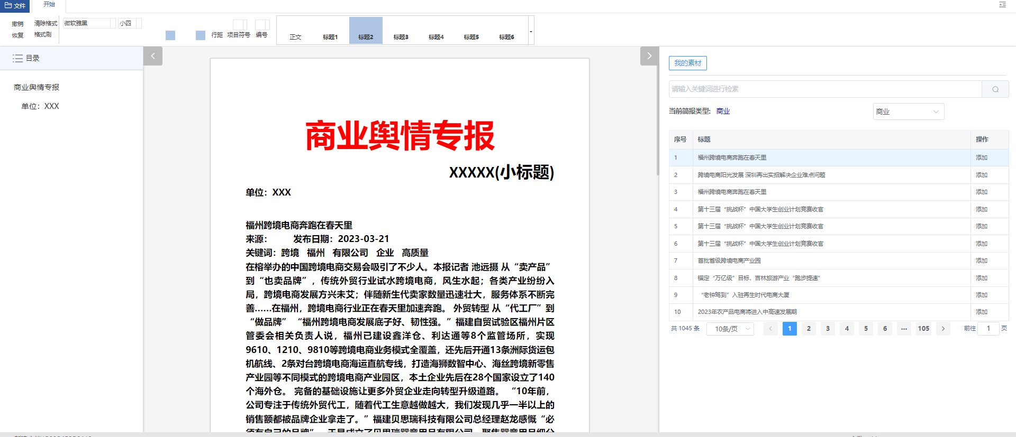The width and height of the screenshot is (1016, 437).
Task: Click the 商业 report type link
Action: (723, 111)
